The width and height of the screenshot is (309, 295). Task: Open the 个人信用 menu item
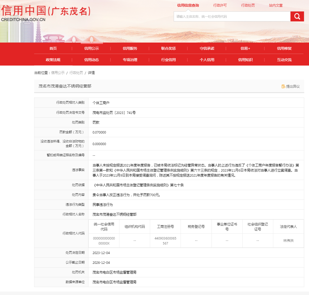(x=207, y=60)
